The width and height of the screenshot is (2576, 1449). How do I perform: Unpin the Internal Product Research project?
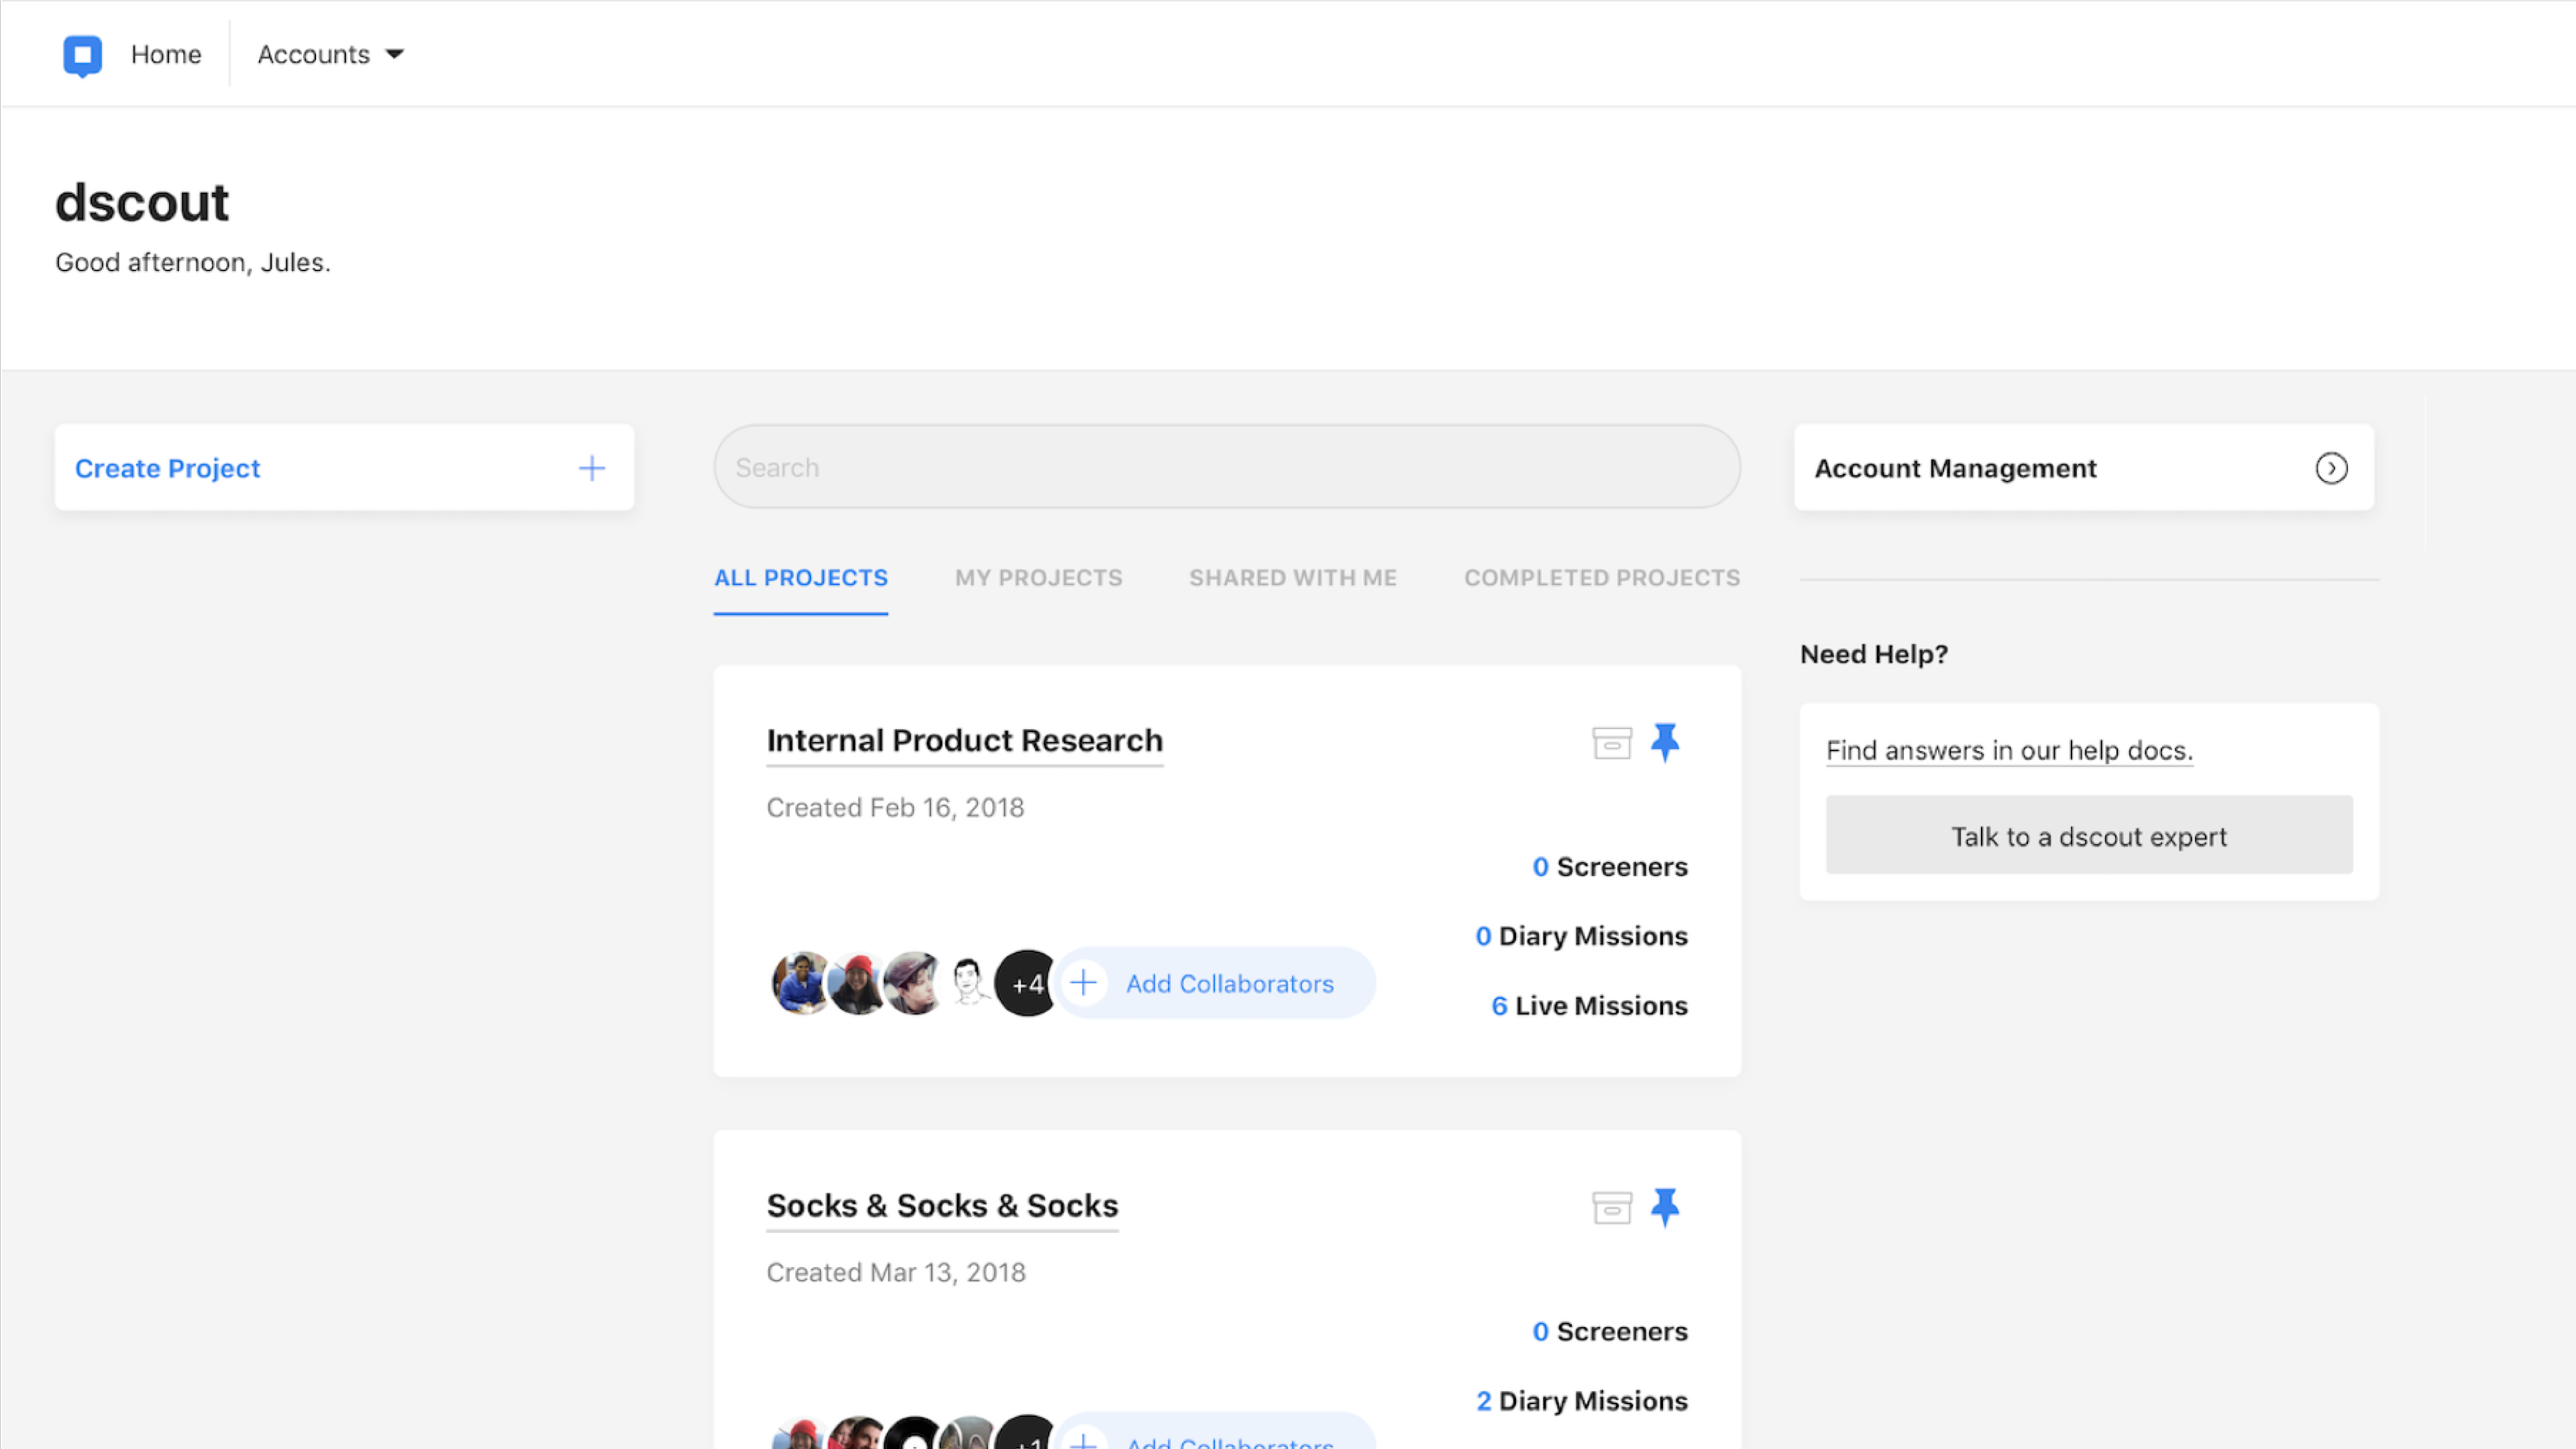(1665, 742)
